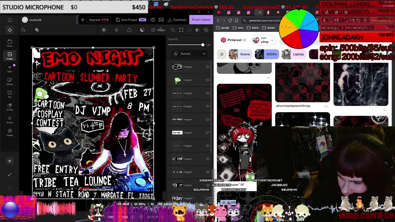Click the browser bookmark icon
Image resolution: width=395 pixels, height=222 pixels.
point(237,20)
